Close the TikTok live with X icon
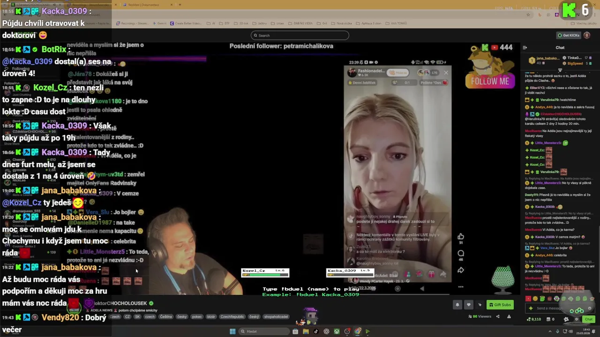 [446, 73]
